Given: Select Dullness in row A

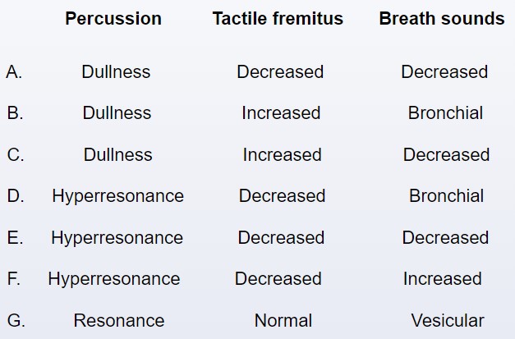Looking at the screenshot, I should click(116, 72).
